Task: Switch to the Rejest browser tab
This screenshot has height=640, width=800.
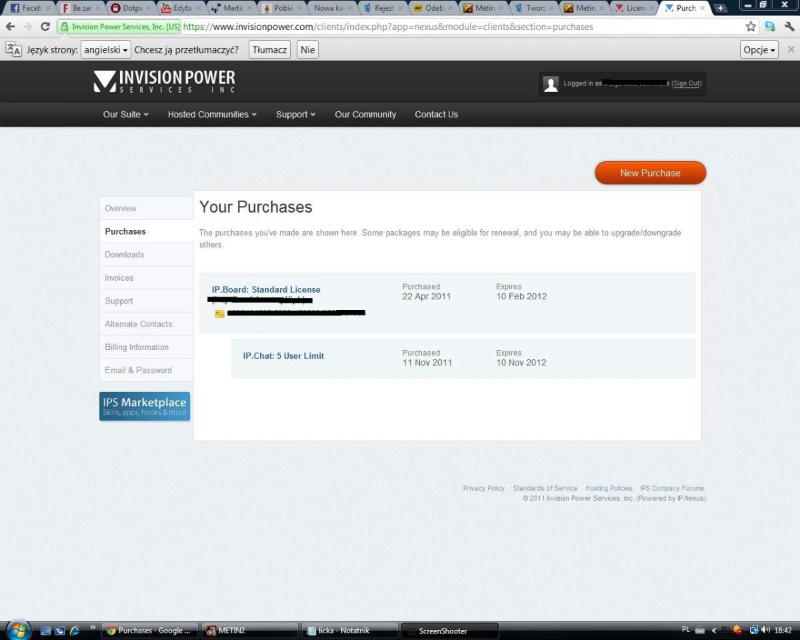Action: (x=380, y=8)
